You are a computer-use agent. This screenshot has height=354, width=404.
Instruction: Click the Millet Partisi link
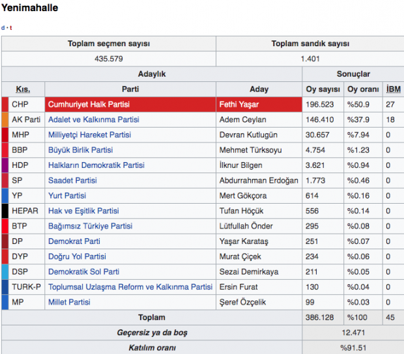[x=70, y=302]
